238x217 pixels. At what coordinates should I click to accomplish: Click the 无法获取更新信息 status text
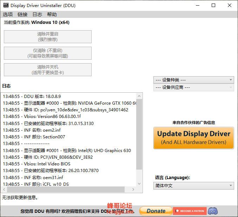(20, 197)
